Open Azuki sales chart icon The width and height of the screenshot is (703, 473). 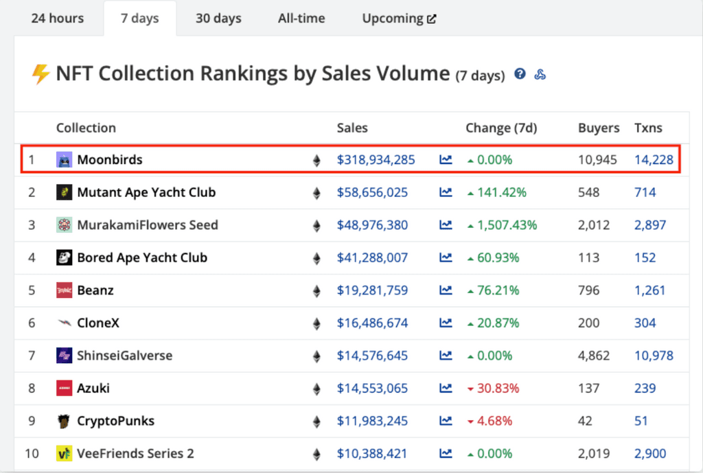(446, 389)
